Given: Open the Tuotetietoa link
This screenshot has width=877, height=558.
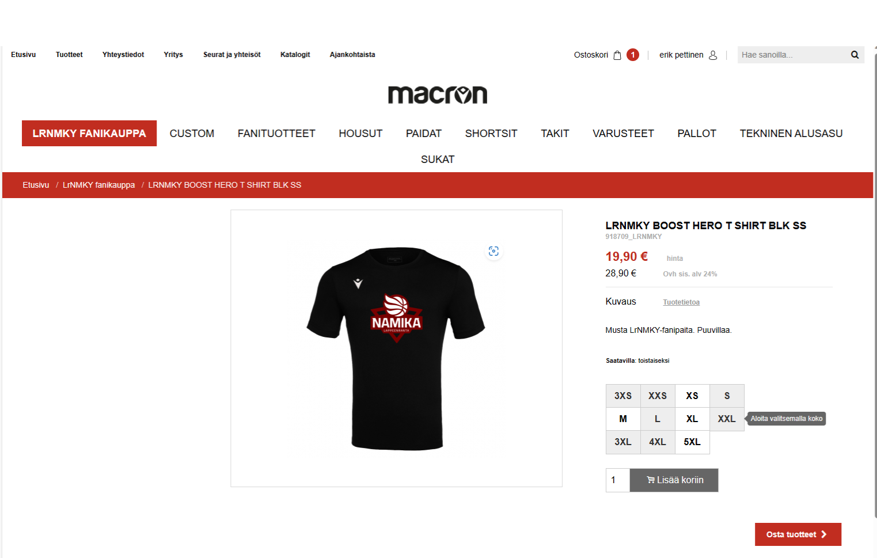Looking at the screenshot, I should pyautogui.click(x=681, y=302).
